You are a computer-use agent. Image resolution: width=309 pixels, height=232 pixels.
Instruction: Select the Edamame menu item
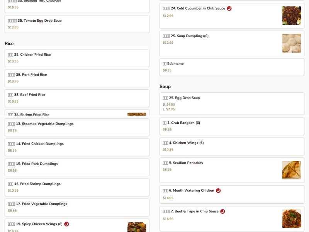tap(232, 67)
